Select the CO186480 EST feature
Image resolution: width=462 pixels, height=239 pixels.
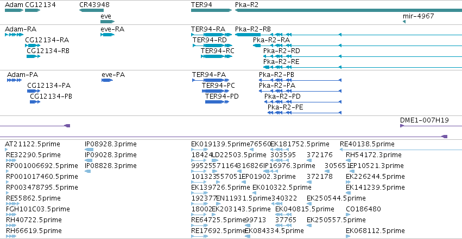click(349, 215)
